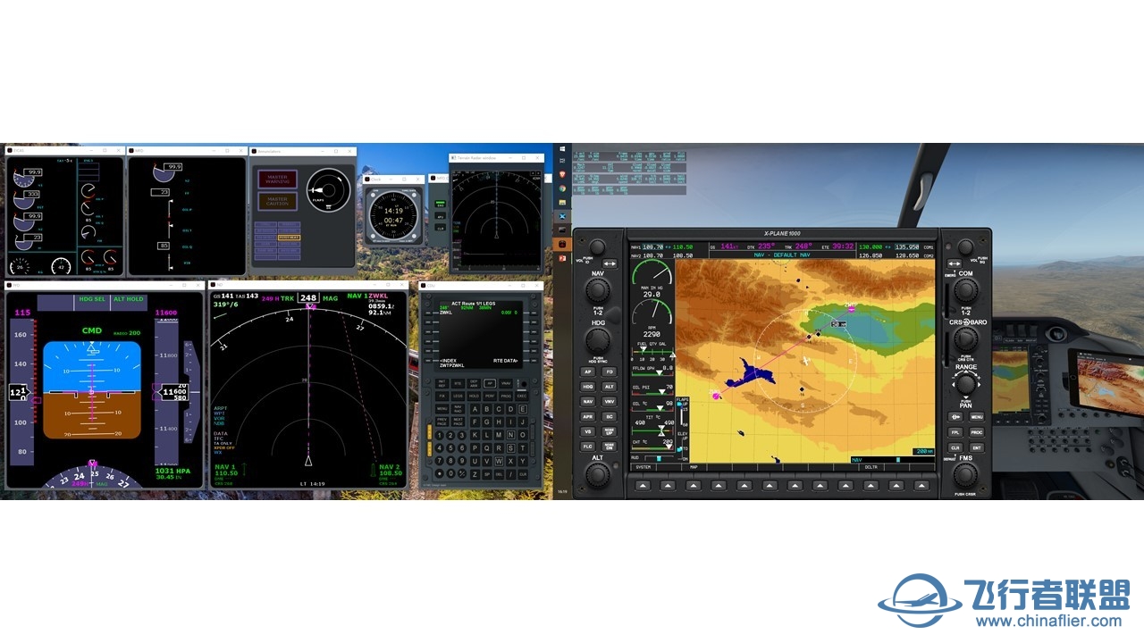Screen dimensions: 1144x643
Task: Click the EXEC key on the CDU
Action: tap(522, 396)
